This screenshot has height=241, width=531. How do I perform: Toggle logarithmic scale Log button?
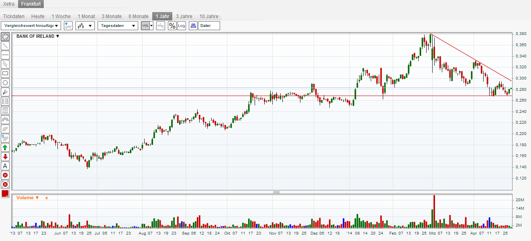pos(182,26)
